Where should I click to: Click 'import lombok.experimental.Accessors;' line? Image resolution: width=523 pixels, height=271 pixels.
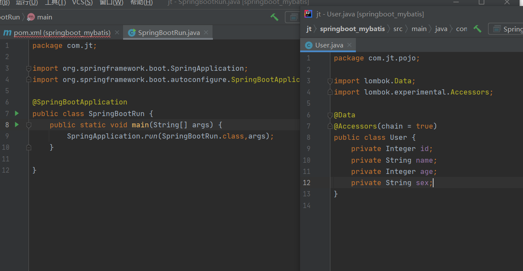[413, 92]
